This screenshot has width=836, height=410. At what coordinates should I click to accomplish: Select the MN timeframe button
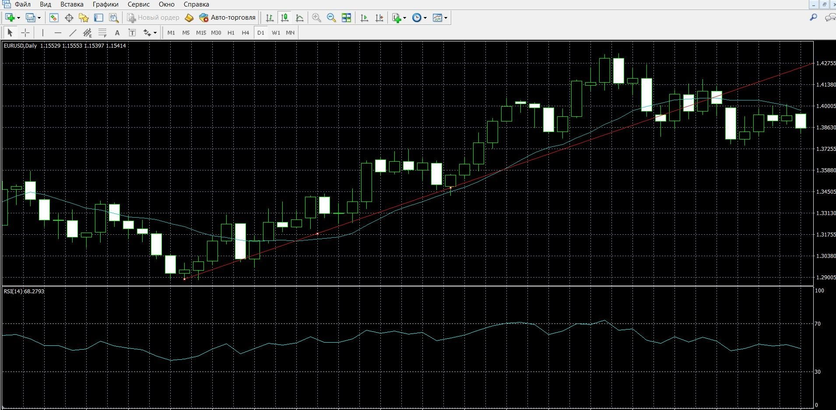(290, 33)
